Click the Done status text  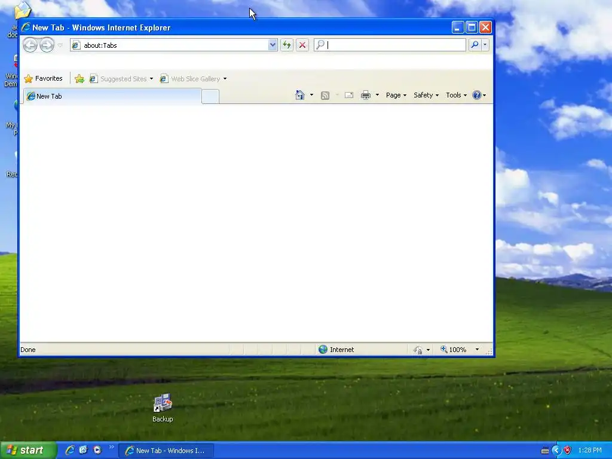[x=27, y=350]
